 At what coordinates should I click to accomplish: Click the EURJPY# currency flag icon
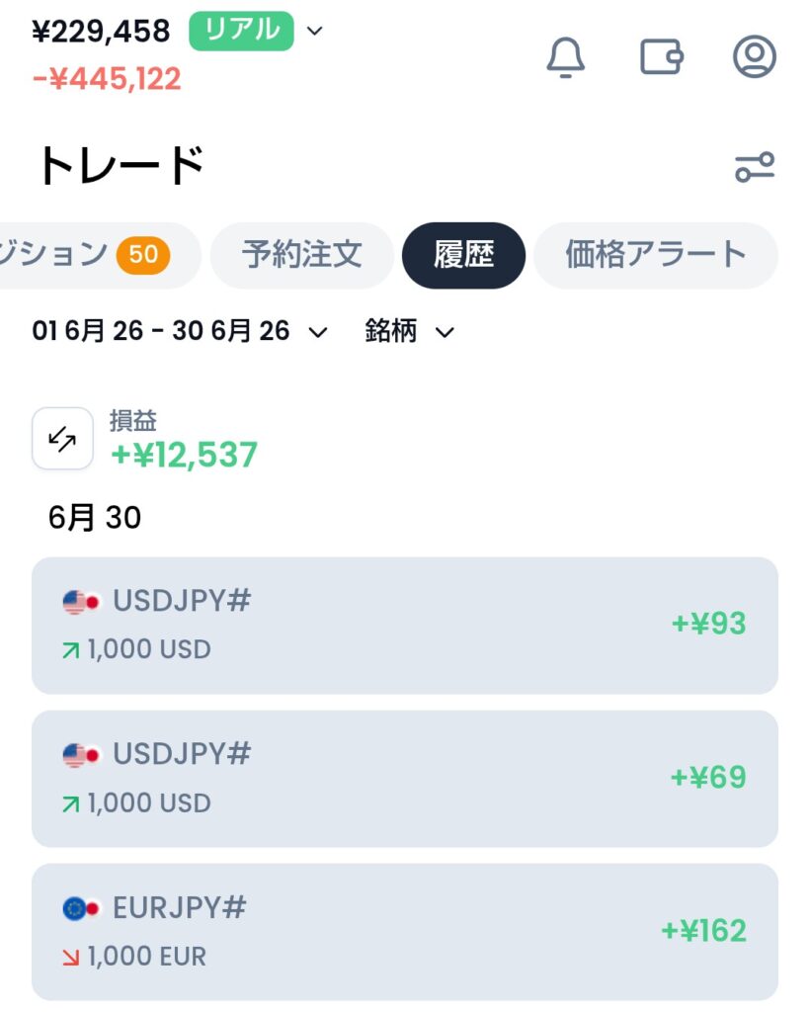pos(82,909)
